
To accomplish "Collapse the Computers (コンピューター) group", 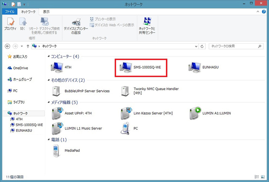I will coord(49,56).
